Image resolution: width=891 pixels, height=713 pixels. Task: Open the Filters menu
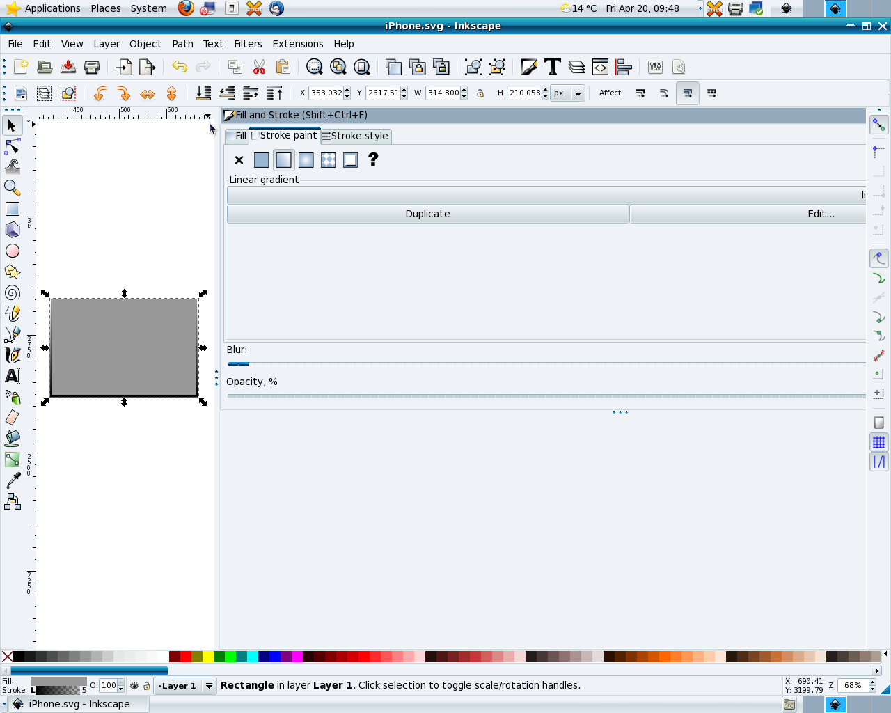click(248, 44)
